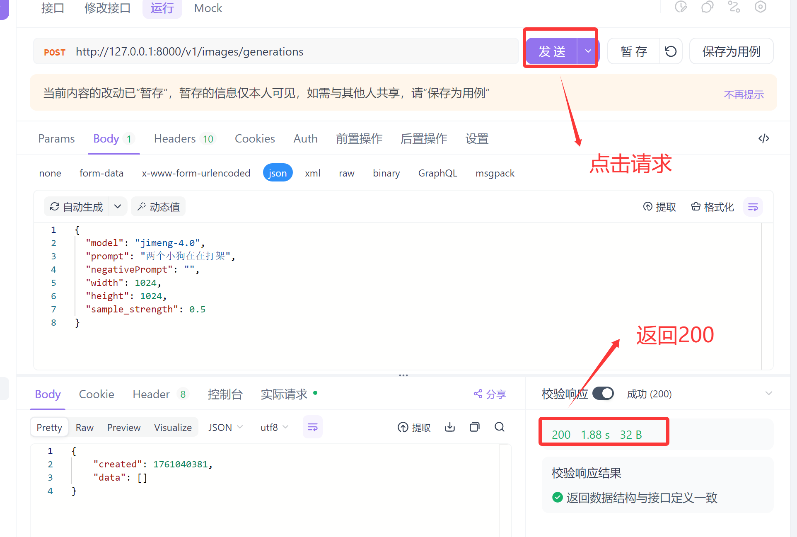Toggle word wrap in response viewer

click(313, 427)
